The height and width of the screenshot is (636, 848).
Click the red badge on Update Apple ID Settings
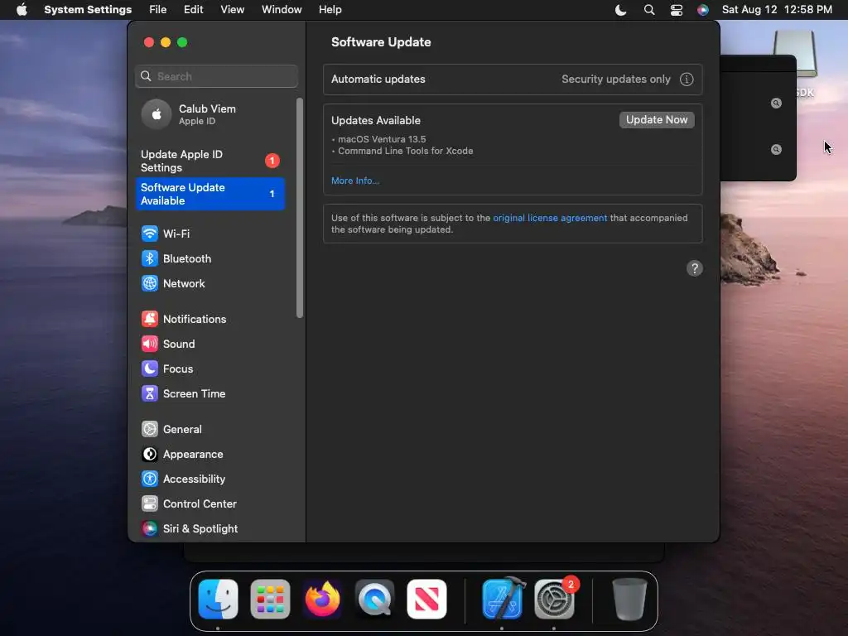[272, 161]
